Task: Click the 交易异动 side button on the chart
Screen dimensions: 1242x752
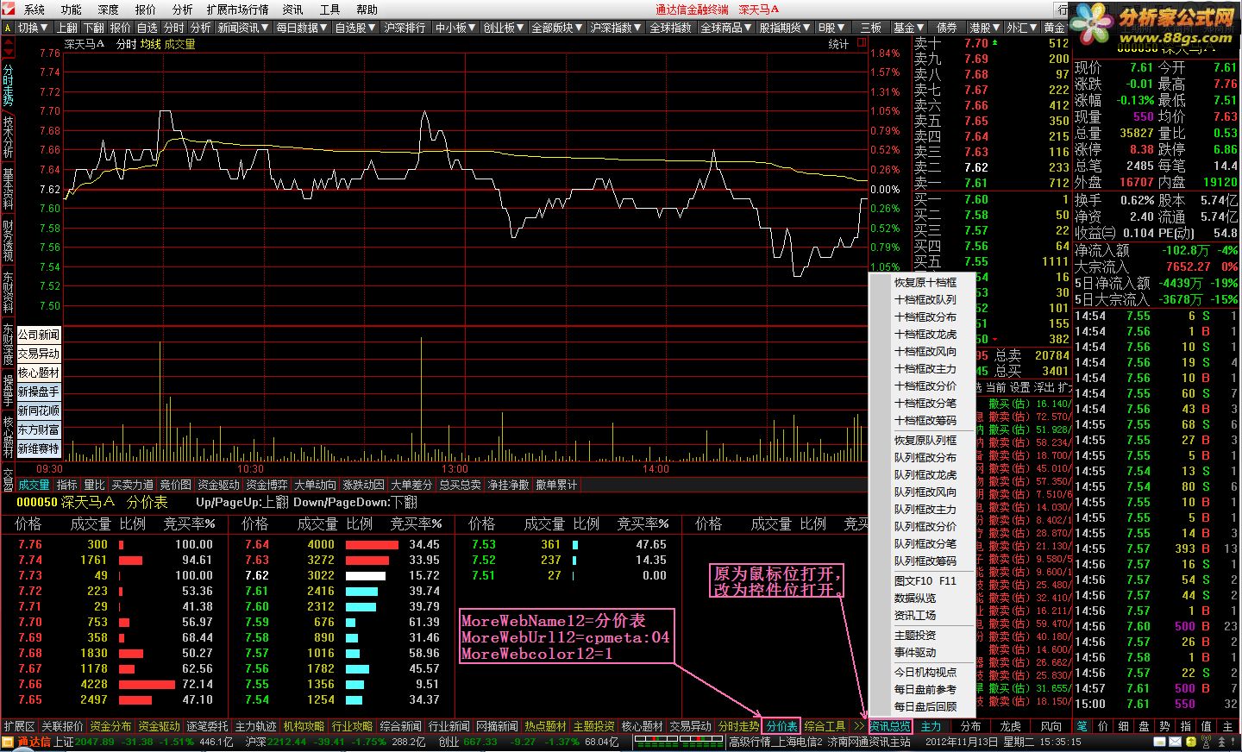Action: coord(39,354)
